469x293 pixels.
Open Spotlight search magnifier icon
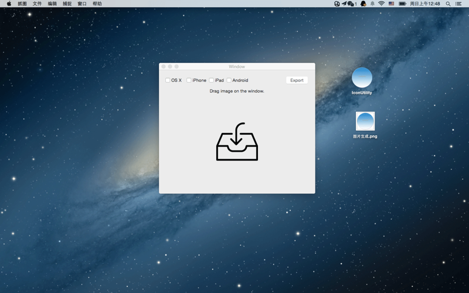[448, 4]
